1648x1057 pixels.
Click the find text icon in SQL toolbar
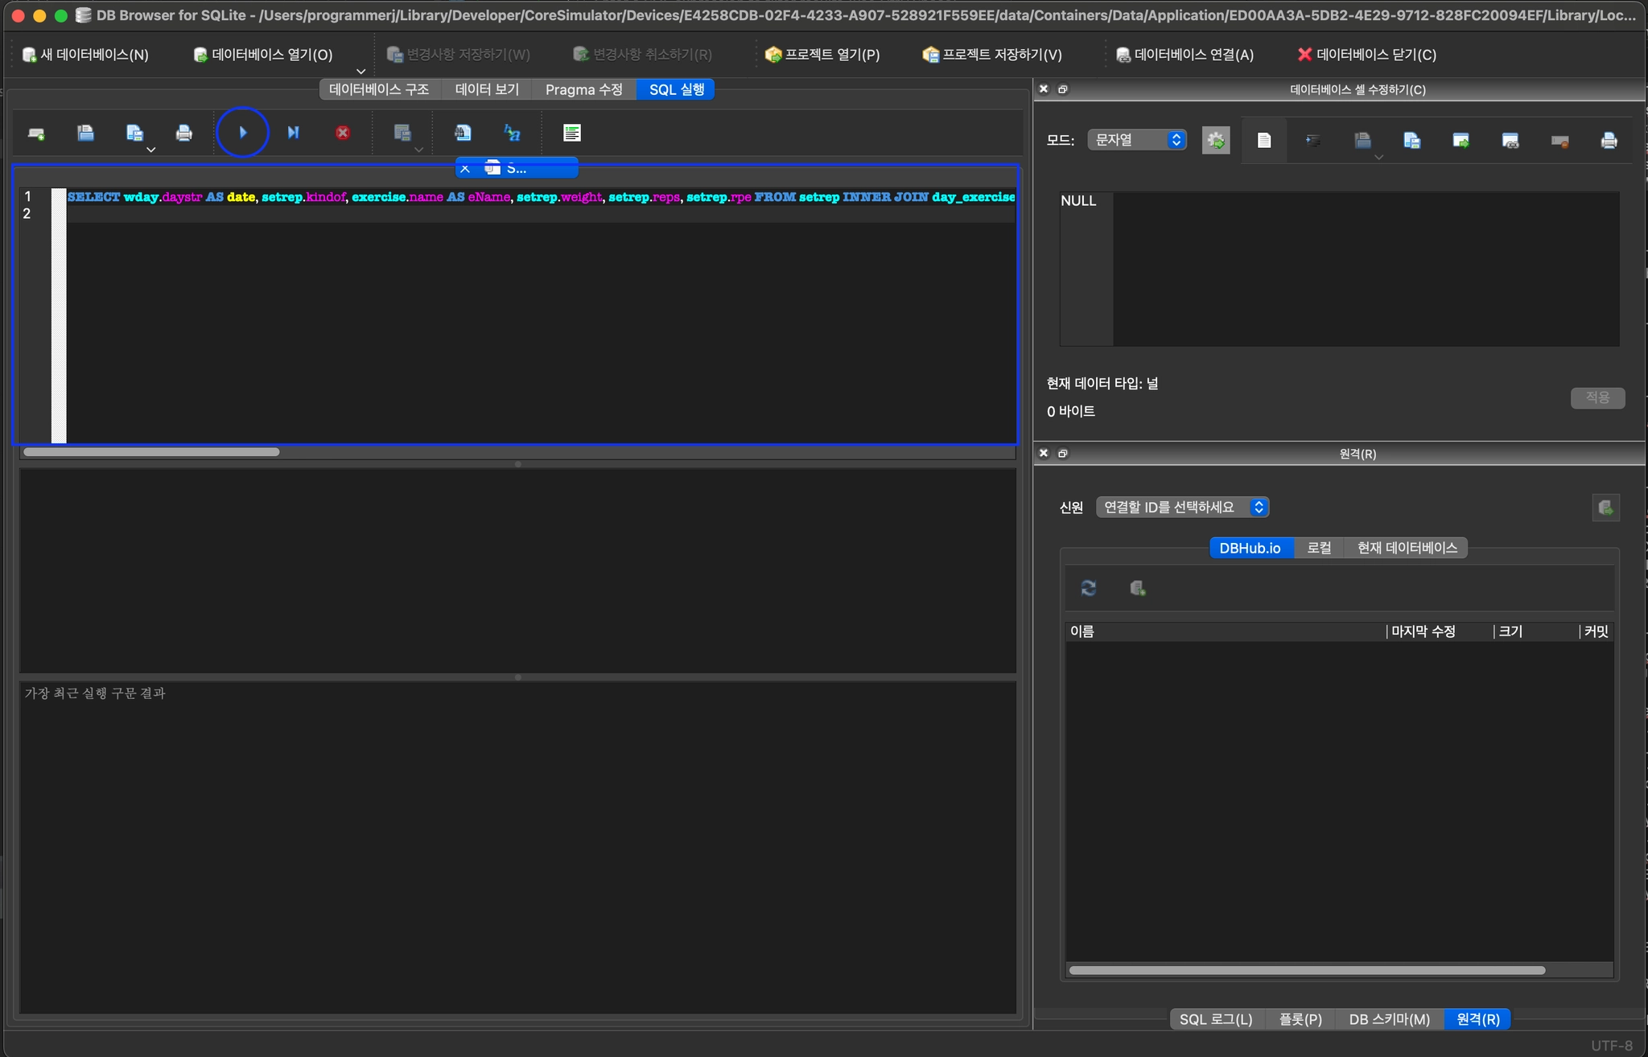click(x=463, y=133)
